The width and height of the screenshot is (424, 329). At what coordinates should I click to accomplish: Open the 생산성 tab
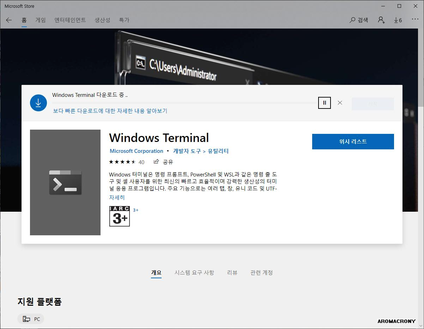[102, 20]
